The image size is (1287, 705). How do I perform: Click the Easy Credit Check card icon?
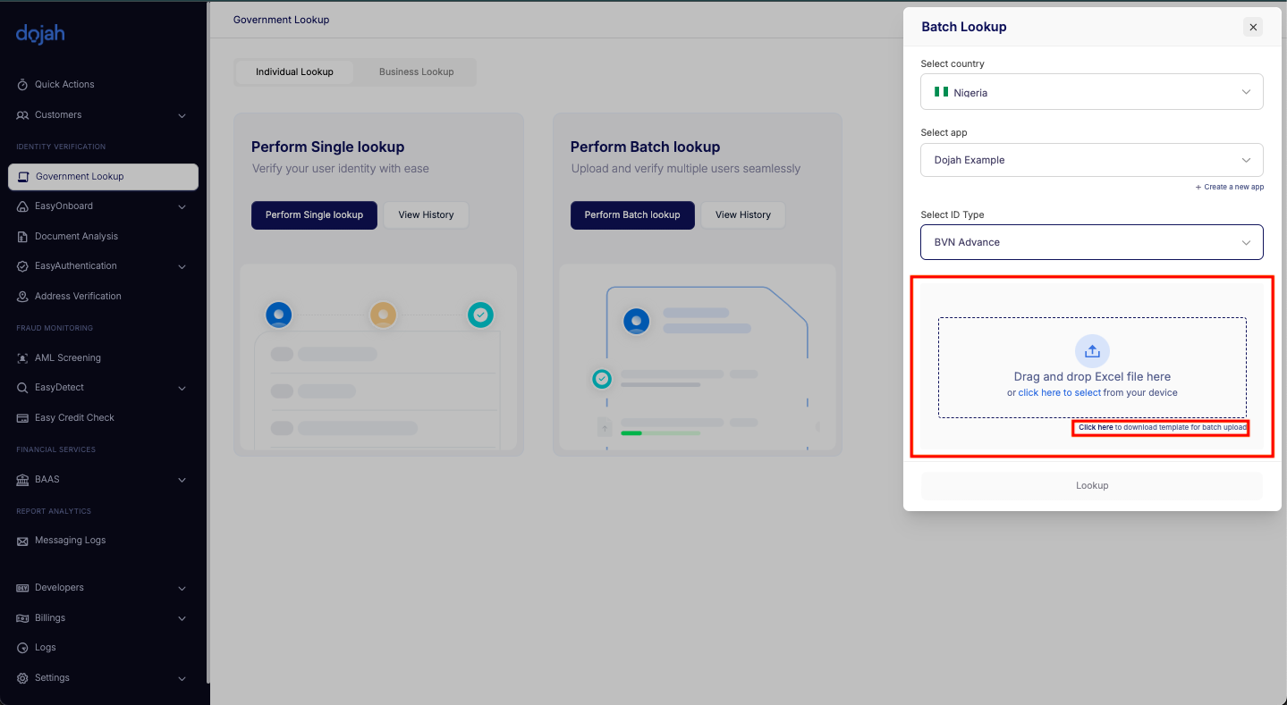22,418
